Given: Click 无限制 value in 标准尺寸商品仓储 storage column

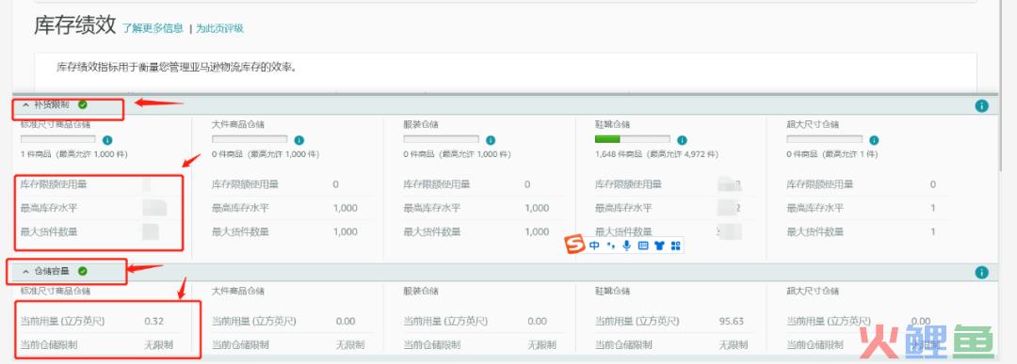Looking at the screenshot, I should 158,345.
